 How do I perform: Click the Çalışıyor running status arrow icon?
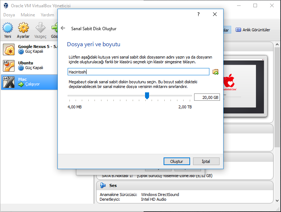coord(21,84)
